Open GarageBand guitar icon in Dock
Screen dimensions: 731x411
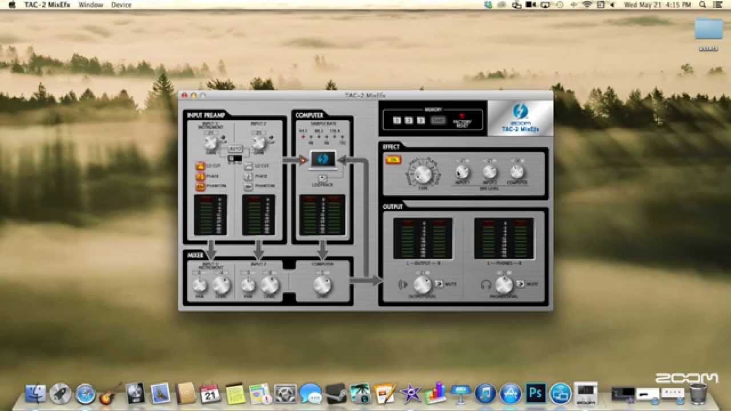click(x=111, y=393)
